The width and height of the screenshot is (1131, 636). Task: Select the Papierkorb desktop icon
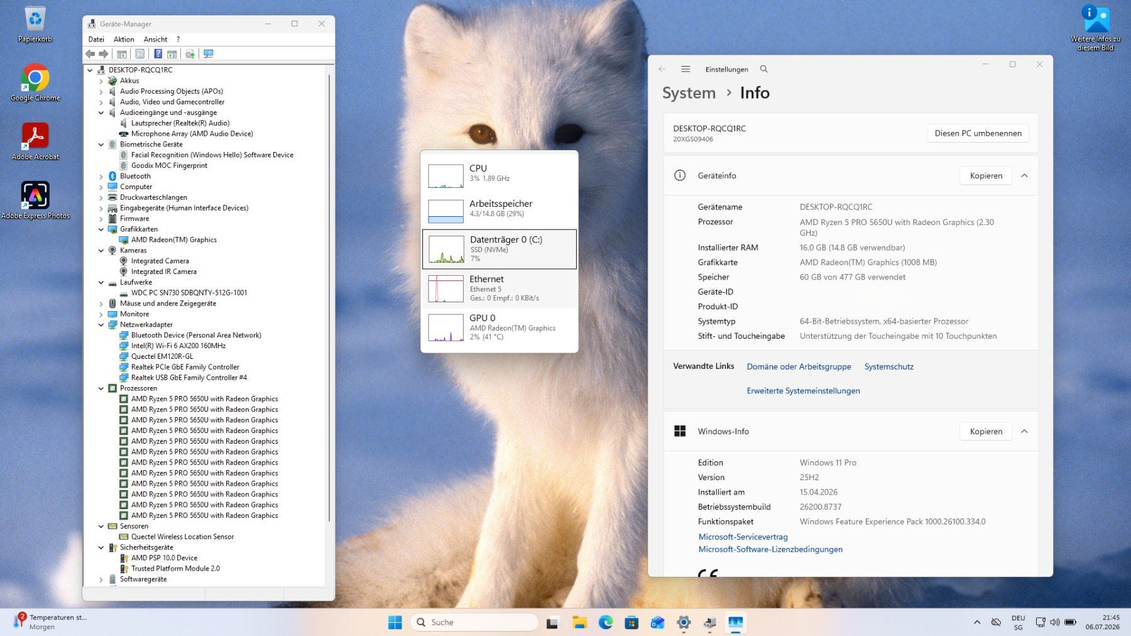point(35,25)
